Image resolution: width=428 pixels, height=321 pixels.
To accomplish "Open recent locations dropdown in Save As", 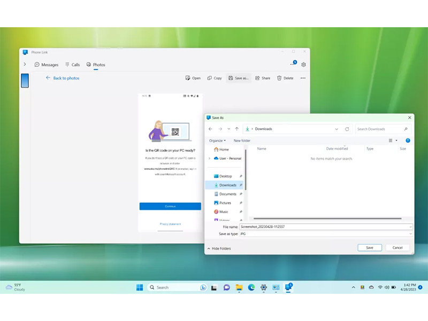I will [229, 129].
